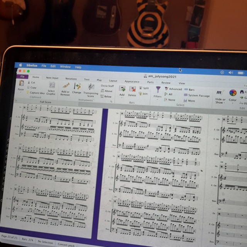The width and height of the screenshot is (247, 247).
Task: Click the volume icon in menu bar
Action: pyautogui.click(x=231, y=73)
